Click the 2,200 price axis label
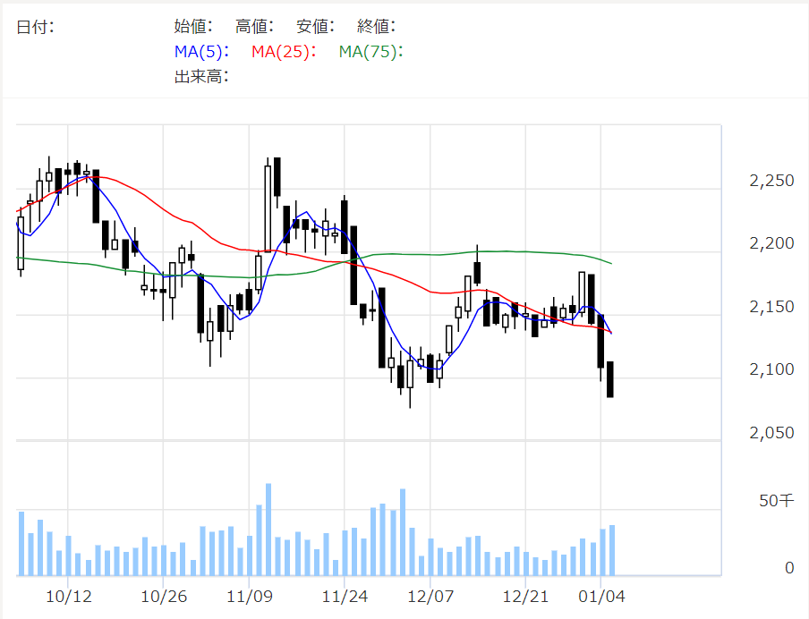Viewport: 809px width, 619px height. pyautogui.click(x=771, y=243)
